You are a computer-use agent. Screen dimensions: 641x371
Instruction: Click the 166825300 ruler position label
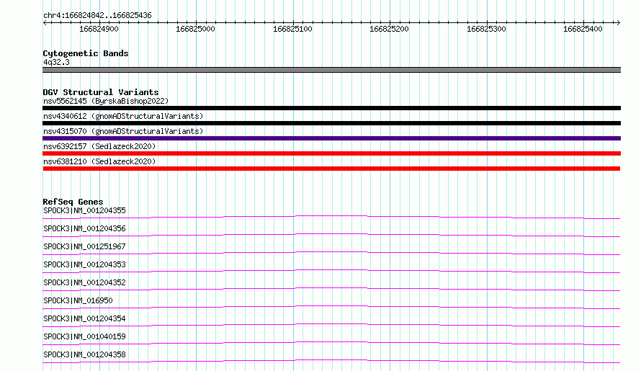coord(486,29)
